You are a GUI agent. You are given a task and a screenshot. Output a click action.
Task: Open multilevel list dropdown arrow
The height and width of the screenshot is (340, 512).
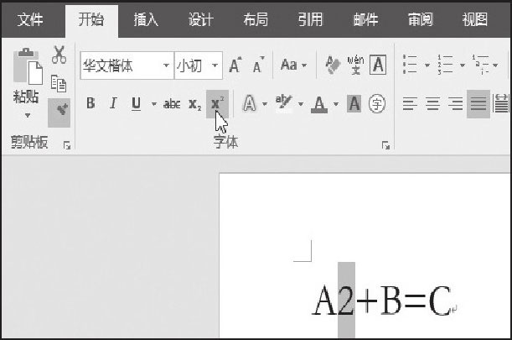pos(496,65)
